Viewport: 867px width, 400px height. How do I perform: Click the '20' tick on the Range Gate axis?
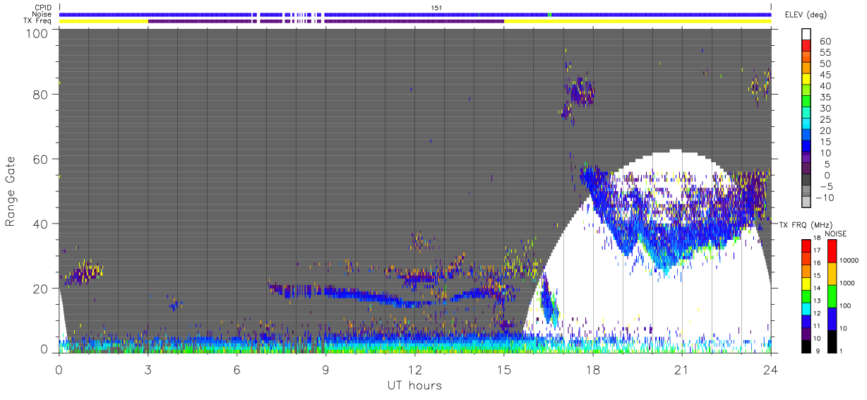click(40, 289)
